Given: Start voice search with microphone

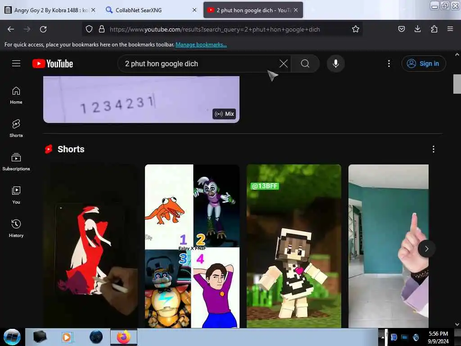Looking at the screenshot, I should (x=335, y=64).
